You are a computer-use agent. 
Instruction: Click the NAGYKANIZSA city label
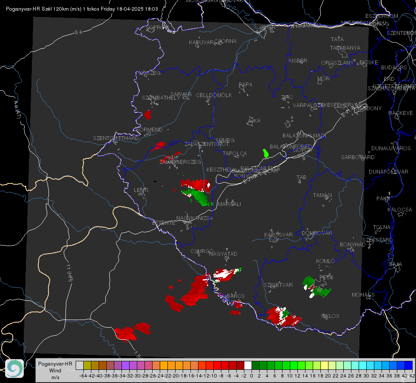[x=195, y=218]
